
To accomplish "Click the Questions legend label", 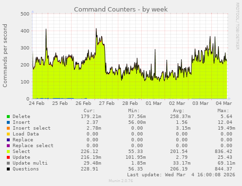I will pos(26,169).
